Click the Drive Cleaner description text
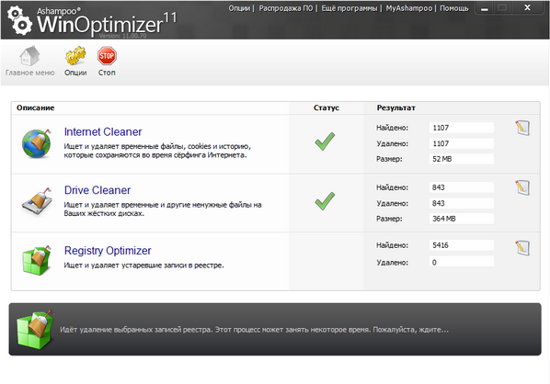 point(163,209)
